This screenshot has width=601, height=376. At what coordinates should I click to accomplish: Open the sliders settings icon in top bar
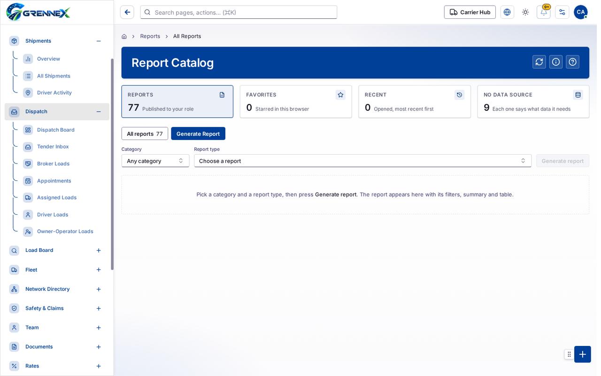click(562, 12)
